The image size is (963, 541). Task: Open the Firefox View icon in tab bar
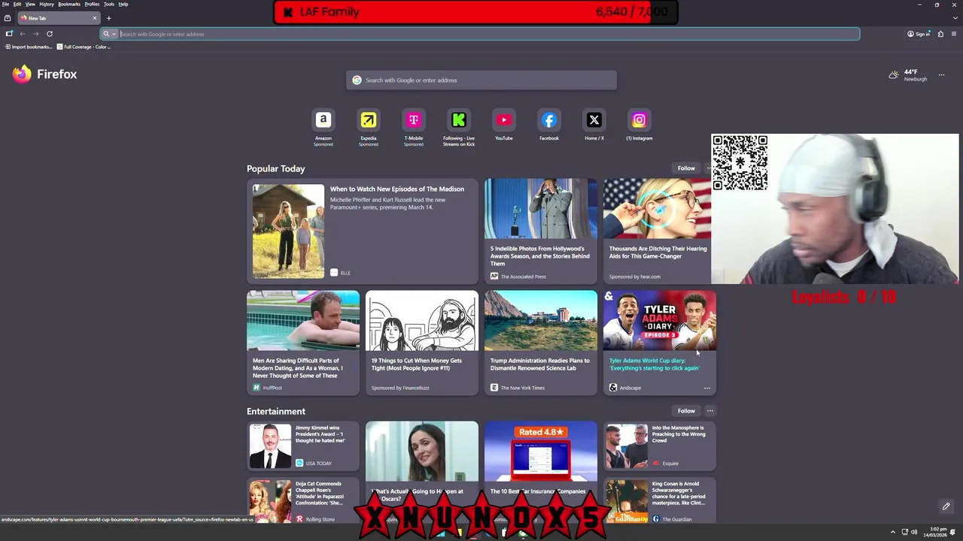(8, 18)
